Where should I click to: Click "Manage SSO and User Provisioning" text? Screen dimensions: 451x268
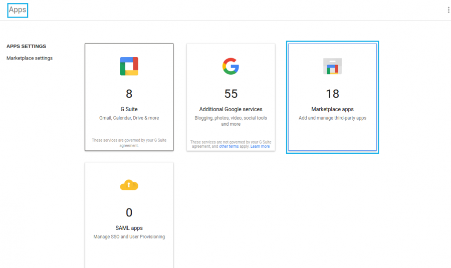[x=129, y=237]
